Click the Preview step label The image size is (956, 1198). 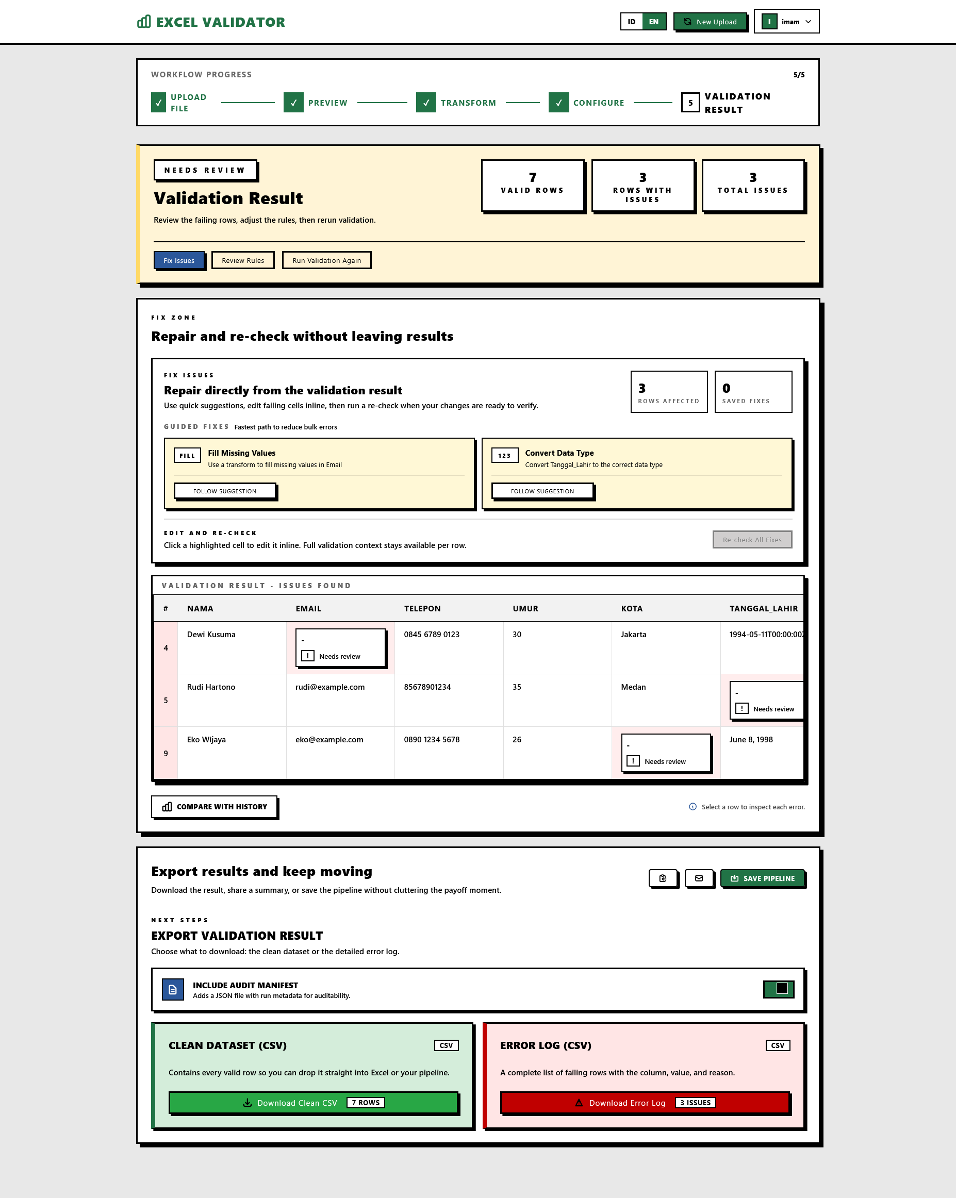pyautogui.click(x=328, y=103)
